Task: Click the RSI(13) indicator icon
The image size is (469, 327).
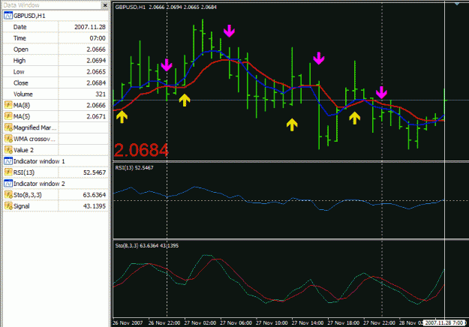Action: click(x=8, y=172)
